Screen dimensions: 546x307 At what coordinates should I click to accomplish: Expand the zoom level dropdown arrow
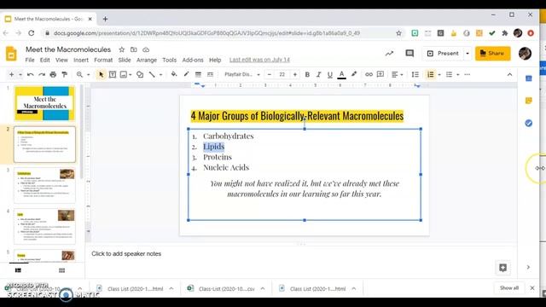point(89,74)
